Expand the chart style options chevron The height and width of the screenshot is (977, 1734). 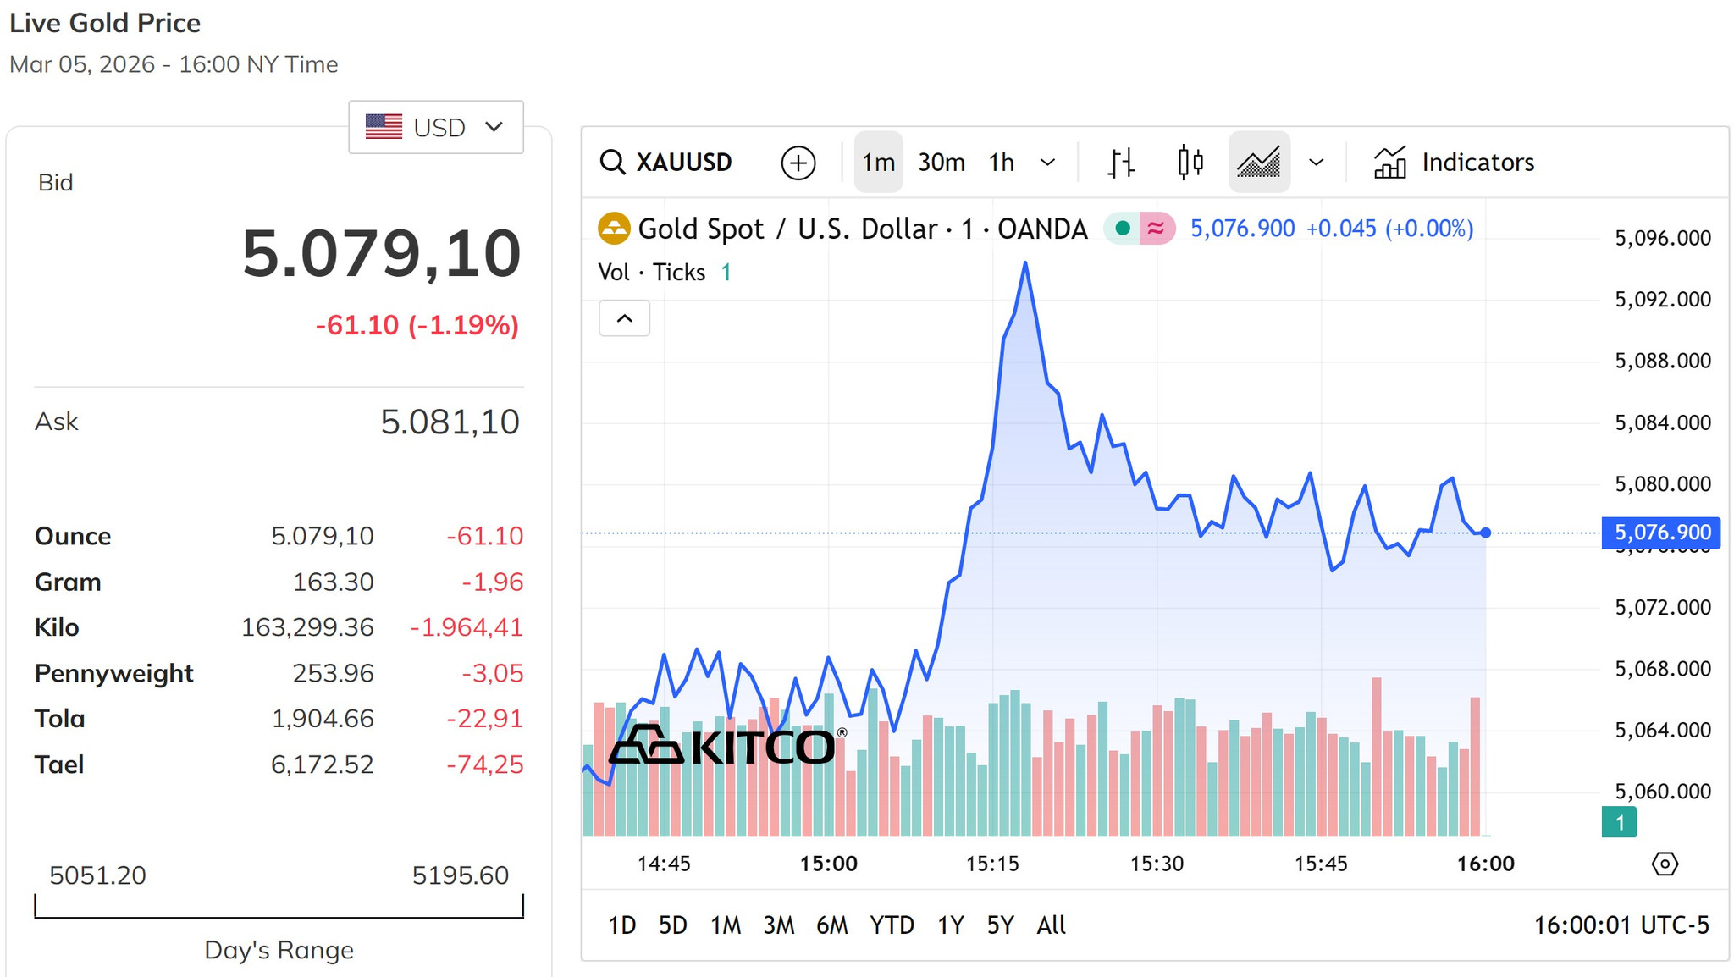pos(1316,163)
